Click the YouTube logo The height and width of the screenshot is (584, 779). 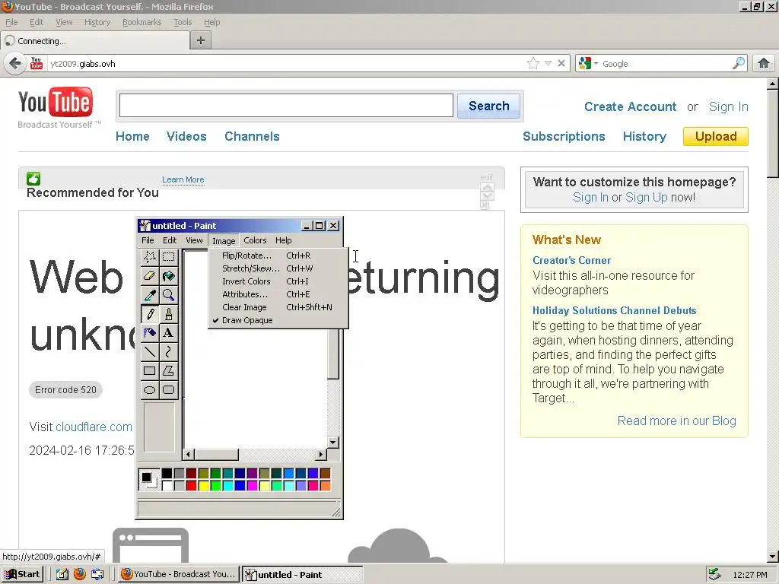point(56,102)
